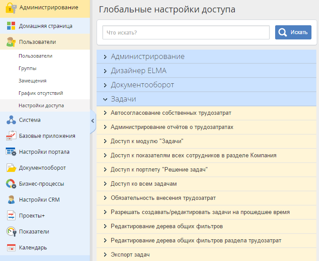Viewport: 319px width, 261px height.
Task: Open Документооборот folder icon in sidebar
Action: (x=11, y=168)
